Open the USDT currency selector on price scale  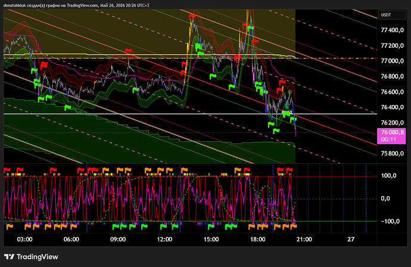[x=391, y=15]
